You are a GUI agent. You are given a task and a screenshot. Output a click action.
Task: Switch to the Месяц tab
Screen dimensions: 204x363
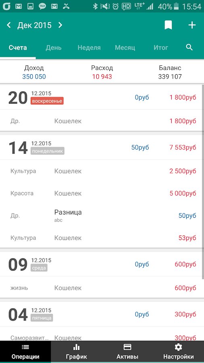125,48
